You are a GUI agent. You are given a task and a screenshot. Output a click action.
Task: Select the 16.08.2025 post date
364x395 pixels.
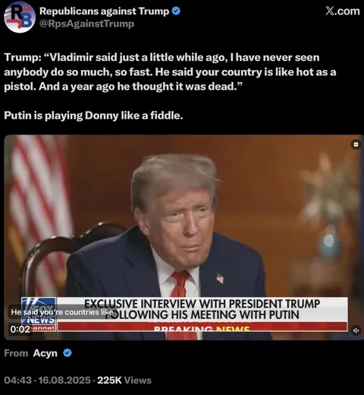(x=64, y=381)
